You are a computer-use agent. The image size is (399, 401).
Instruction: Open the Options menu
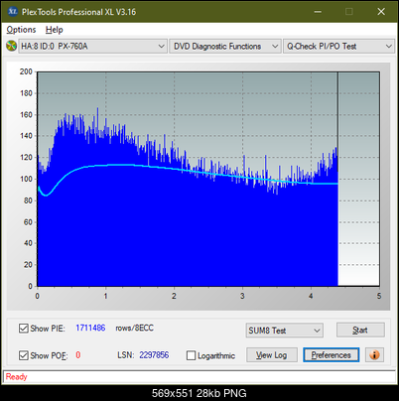point(21,30)
